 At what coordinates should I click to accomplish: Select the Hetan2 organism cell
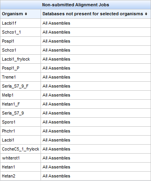(21, 176)
